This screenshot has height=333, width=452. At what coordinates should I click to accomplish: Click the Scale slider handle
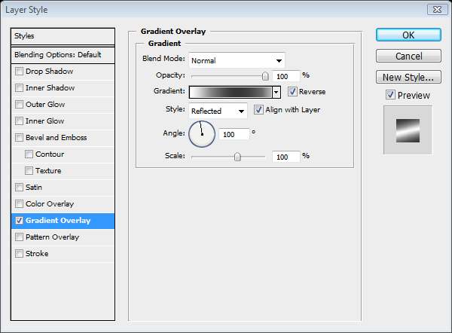pyautogui.click(x=237, y=157)
